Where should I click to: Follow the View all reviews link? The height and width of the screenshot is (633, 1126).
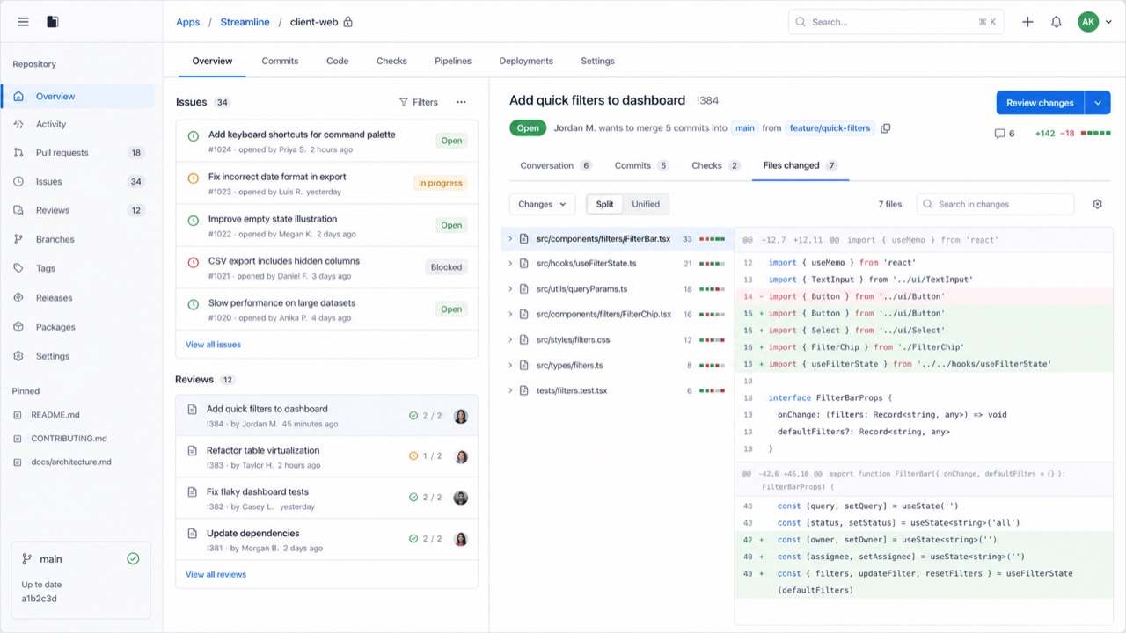pos(216,575)
